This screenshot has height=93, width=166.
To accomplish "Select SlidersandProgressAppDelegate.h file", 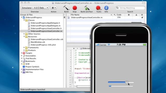I will click(x=45, y=23).
